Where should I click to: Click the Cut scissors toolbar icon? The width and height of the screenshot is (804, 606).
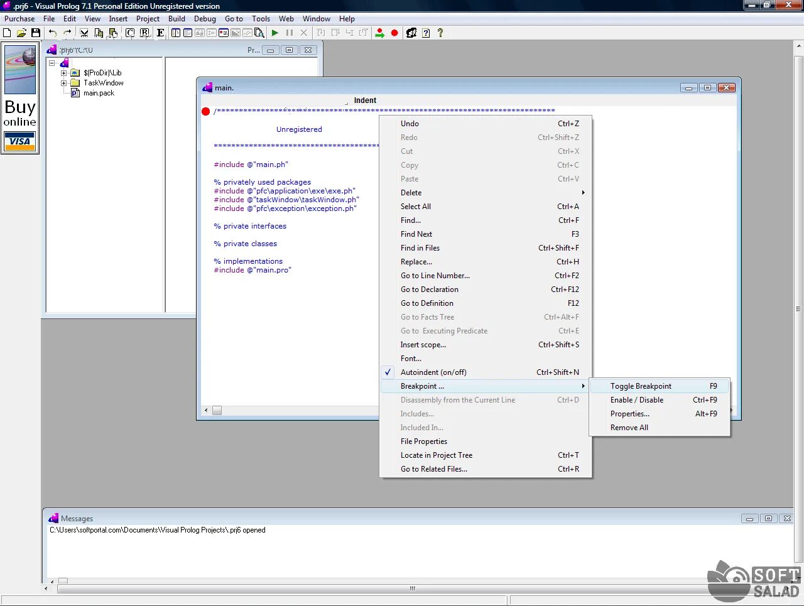point(84,33)
